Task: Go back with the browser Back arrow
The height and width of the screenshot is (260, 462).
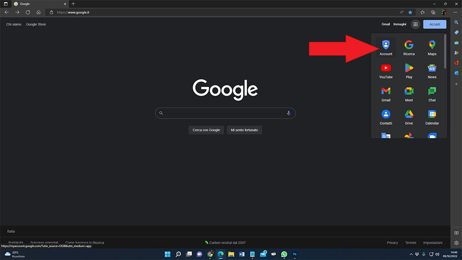Action: [7, 12]
